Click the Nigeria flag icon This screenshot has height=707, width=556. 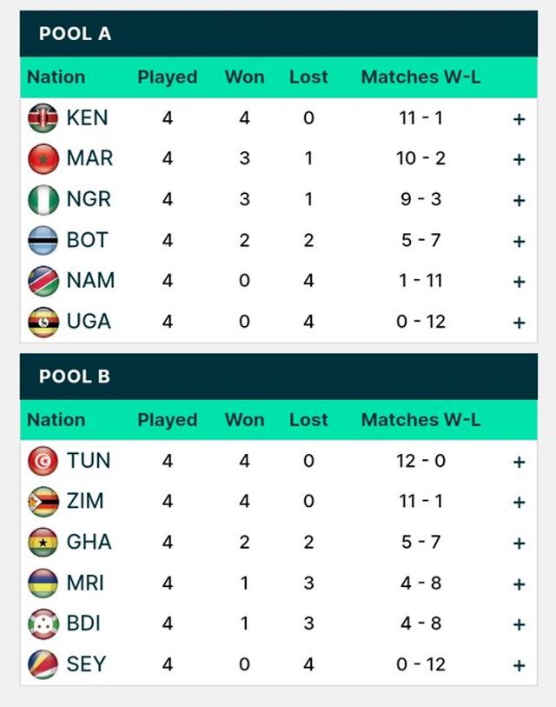point(43,200)
